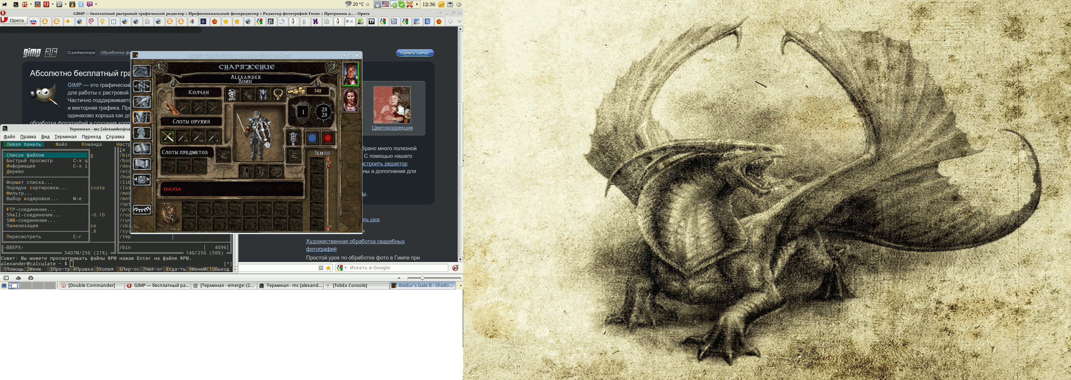Click the helmet equipment slot
Screen dimensions: 1071x380
pyautogui.click(x=263, y=94)
